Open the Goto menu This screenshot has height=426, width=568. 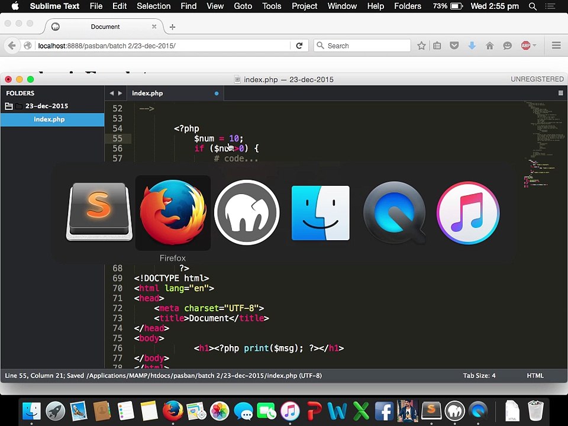pos(243,6)
